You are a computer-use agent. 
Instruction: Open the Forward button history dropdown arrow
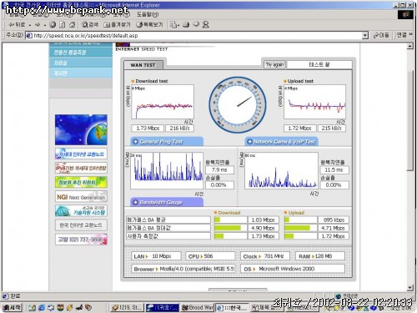tap(45, 25)
